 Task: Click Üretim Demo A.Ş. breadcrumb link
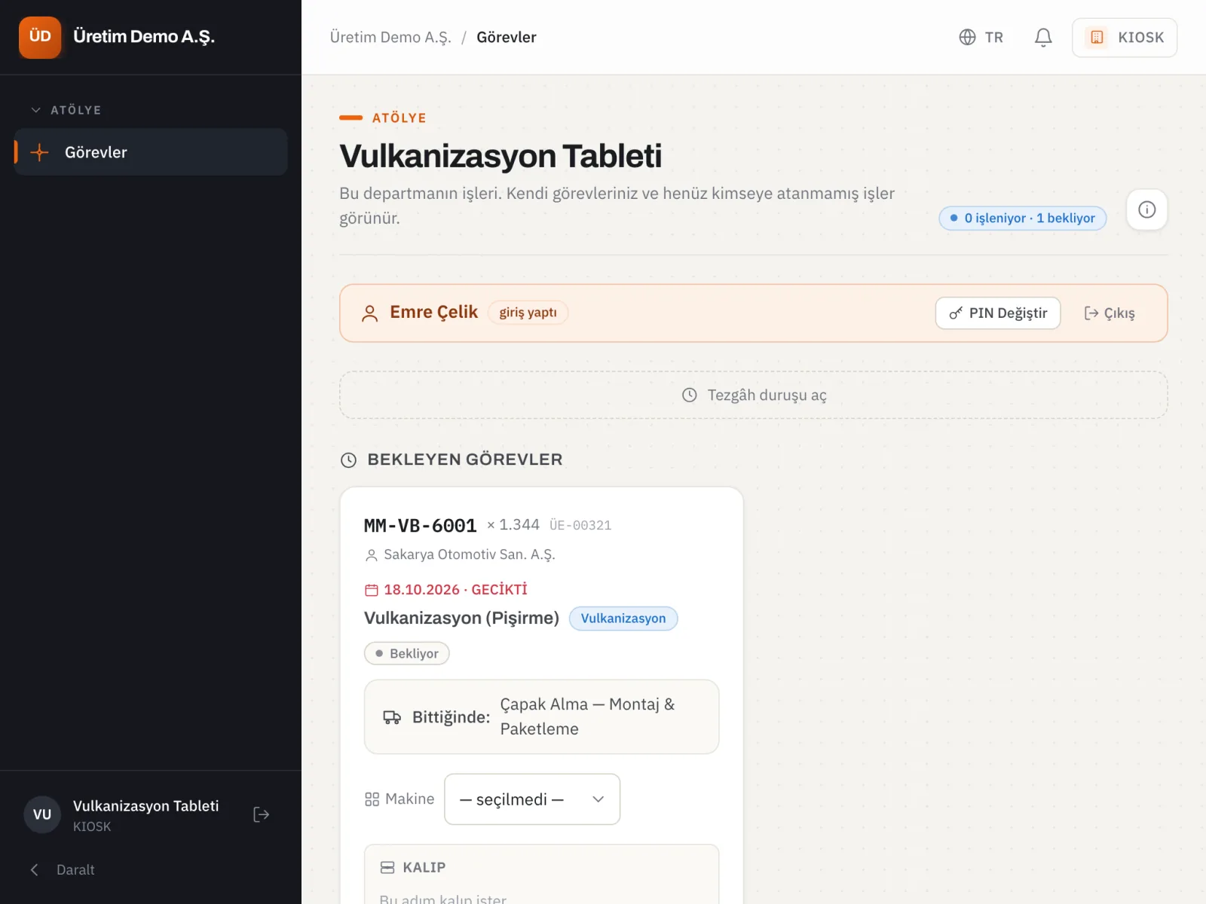coord(390,37)
